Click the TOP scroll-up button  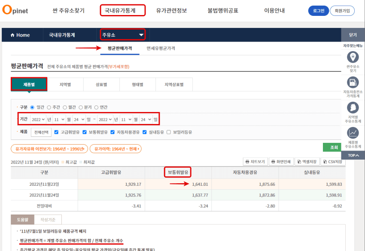point(353,155)
